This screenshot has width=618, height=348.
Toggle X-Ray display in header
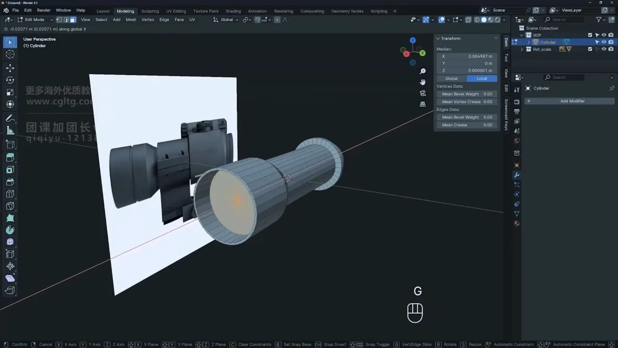[x=468, y=20]
